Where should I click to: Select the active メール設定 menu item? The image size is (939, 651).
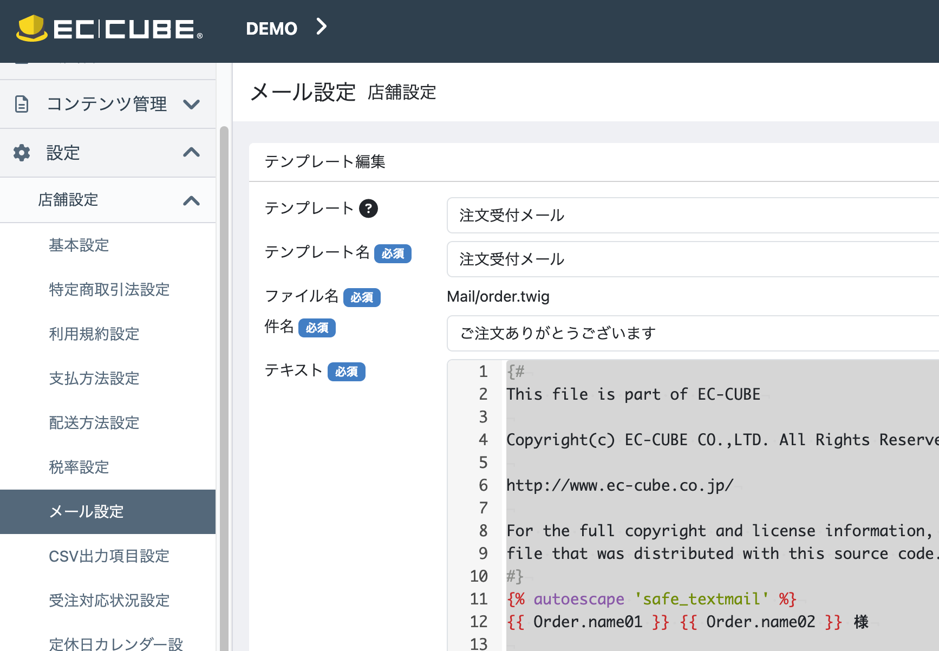[108, 512]
